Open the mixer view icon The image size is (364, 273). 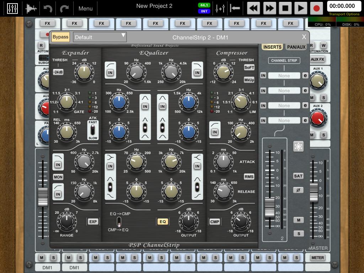12,9
